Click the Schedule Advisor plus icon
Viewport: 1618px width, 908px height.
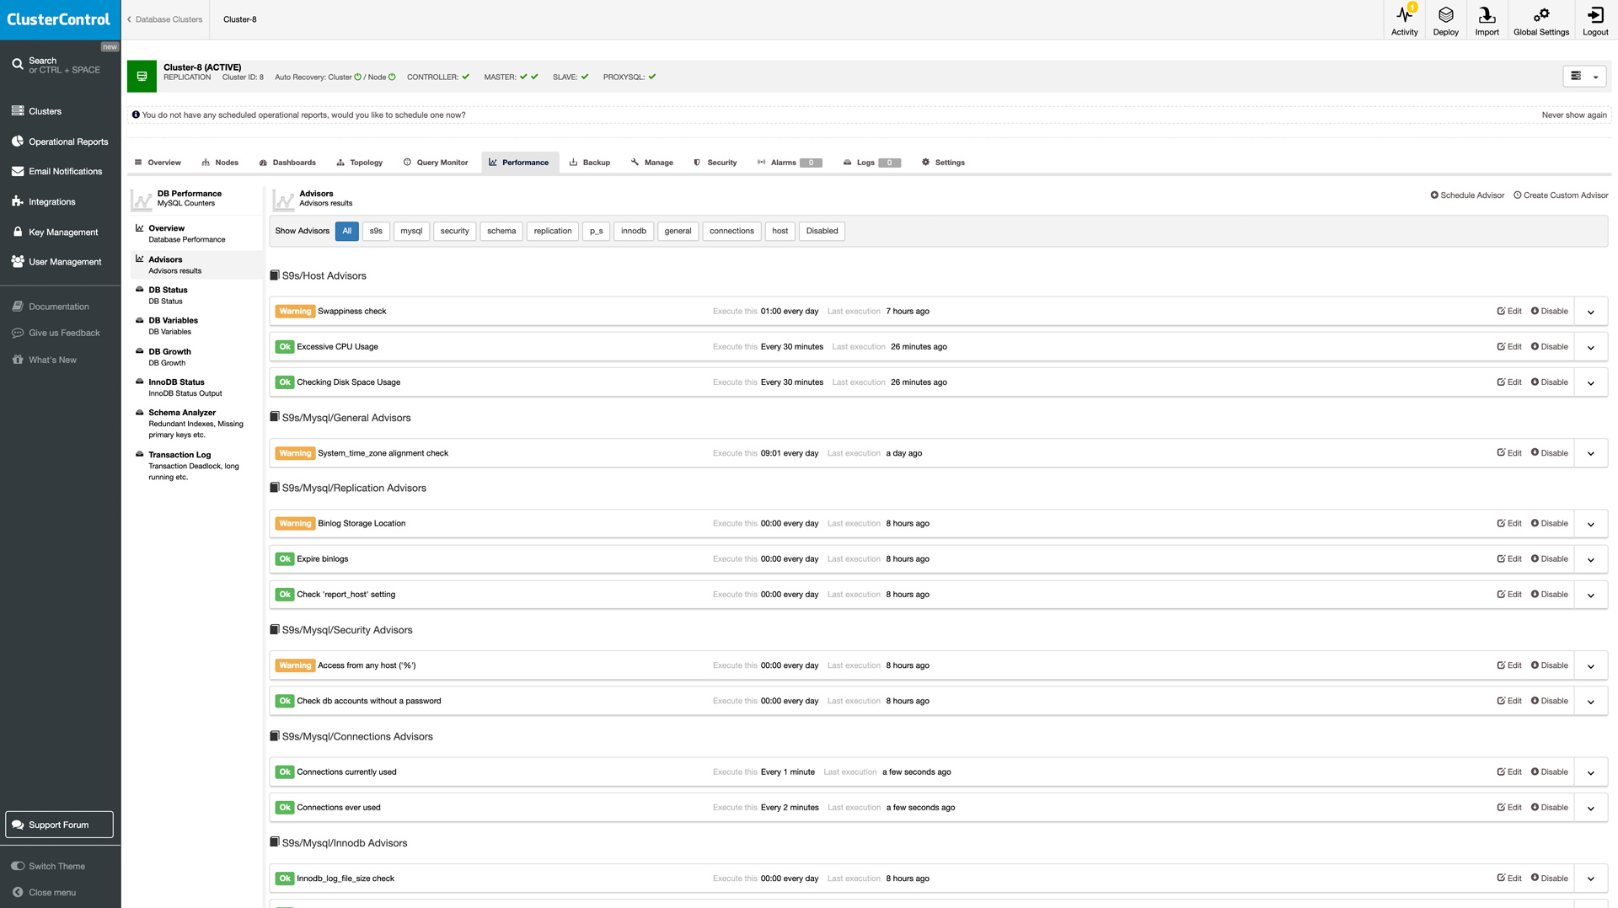pos(1434,195)
